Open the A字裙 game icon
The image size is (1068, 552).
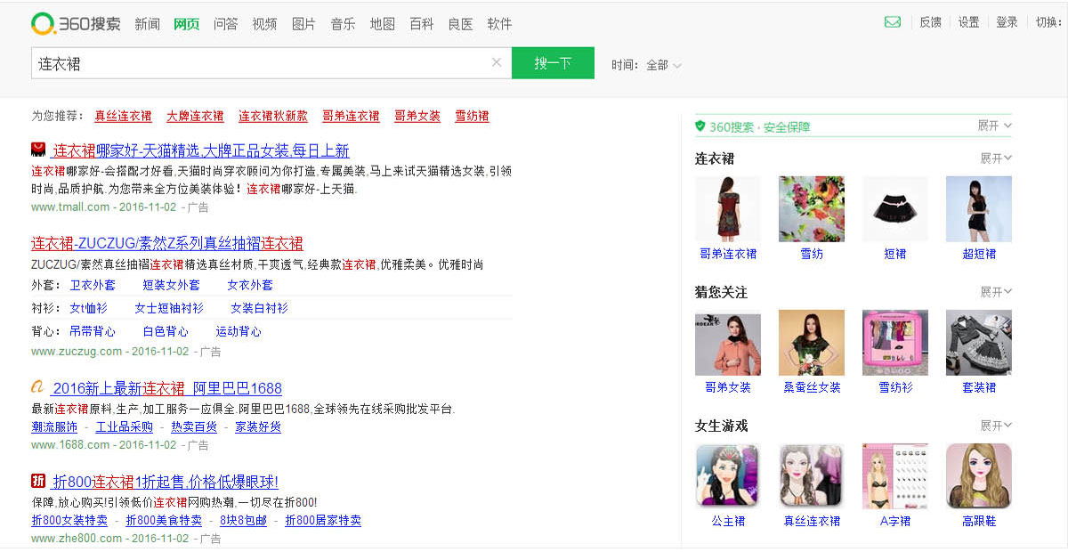[895, 476]
